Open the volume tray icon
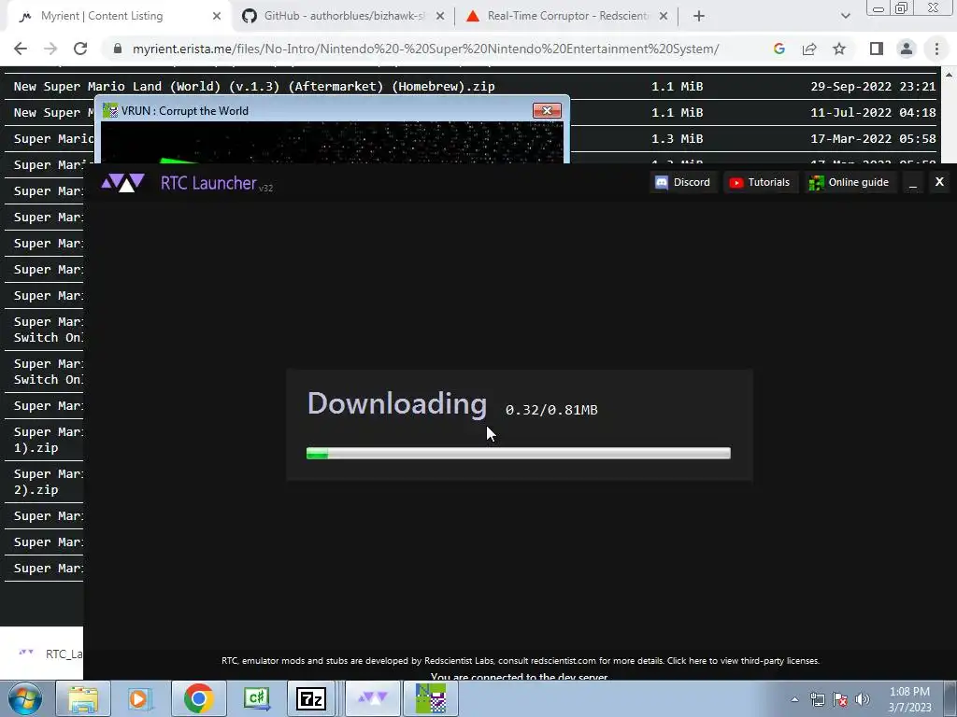 tap(863, 699)
